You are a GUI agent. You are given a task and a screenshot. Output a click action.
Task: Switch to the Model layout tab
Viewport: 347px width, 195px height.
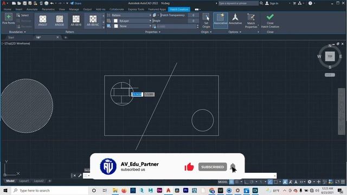(x=10, y=181)
